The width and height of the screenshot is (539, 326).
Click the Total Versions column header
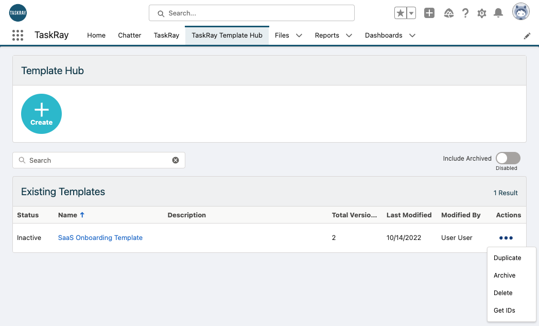click(x=354, y=215)
